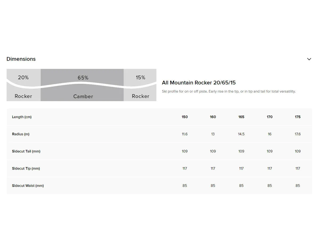Click the Sidecut Waist (mm) row label

28,185
